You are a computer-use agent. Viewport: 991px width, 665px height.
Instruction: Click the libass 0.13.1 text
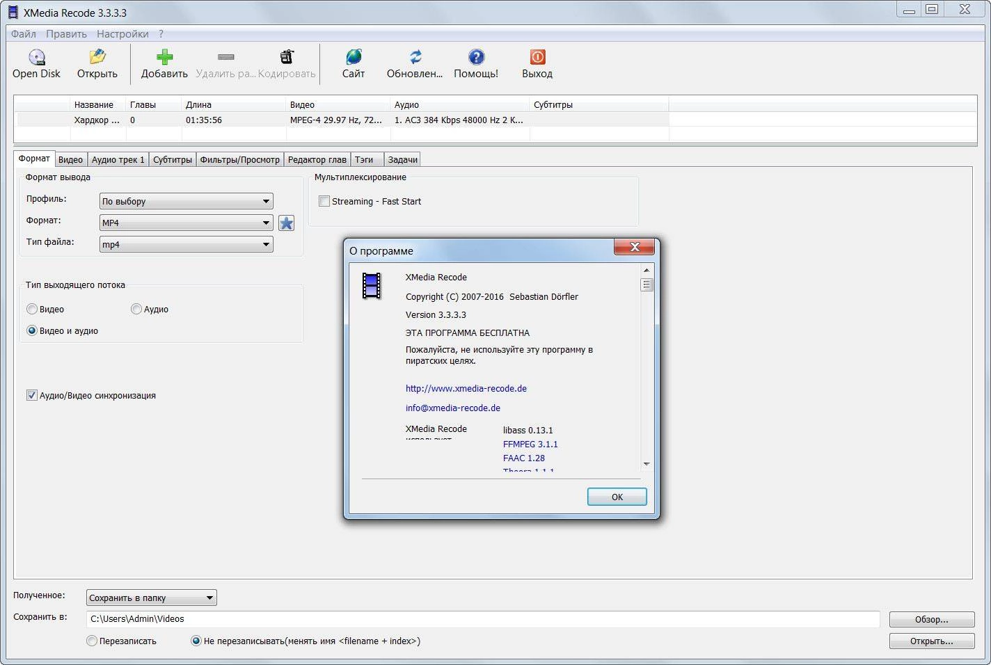point(528,430)
